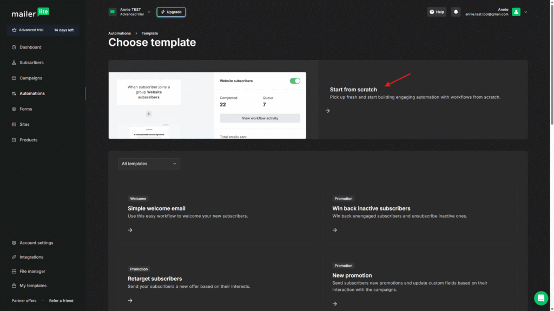Click the Automations breadcrumb link
Screen dimensions: 554x311
(120, 33)
